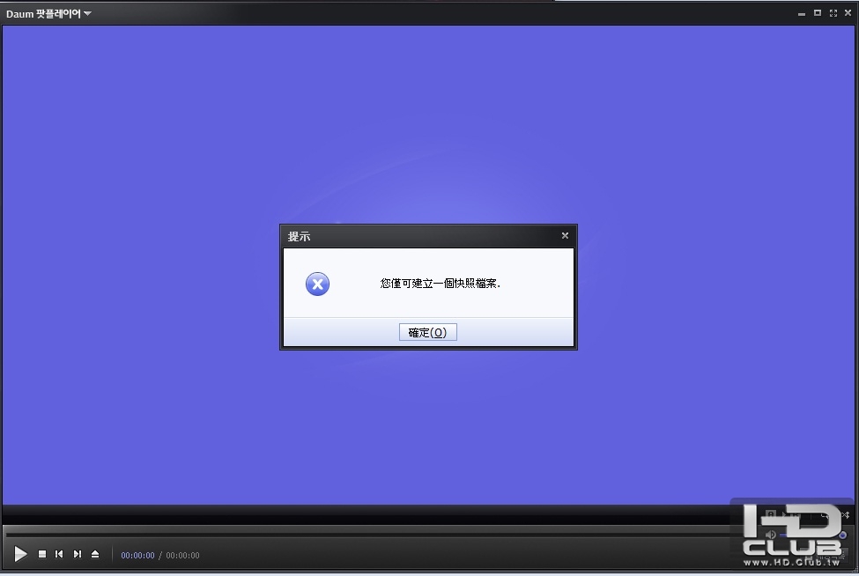Screen dimensions: 859x576
Task: Mute audio via the speaker icon
Action: click(770, 535)
